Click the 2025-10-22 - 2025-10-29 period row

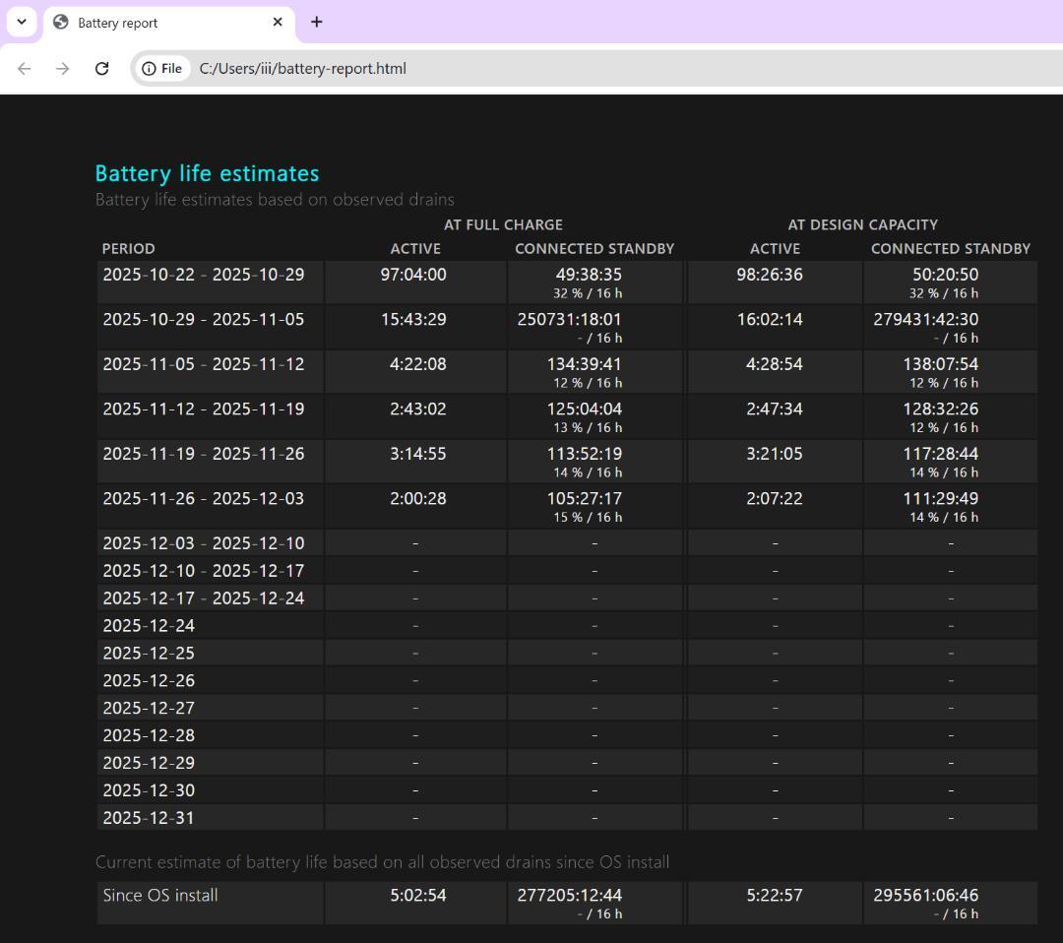[x=203, y=275]
